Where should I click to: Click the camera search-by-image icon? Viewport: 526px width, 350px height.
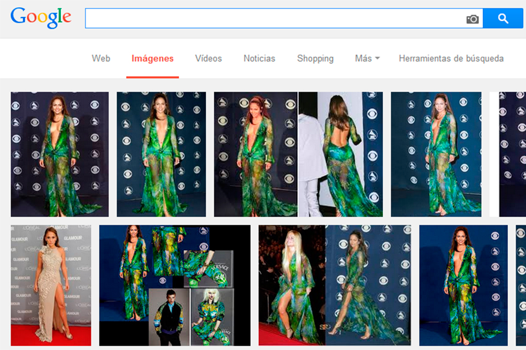473,19
